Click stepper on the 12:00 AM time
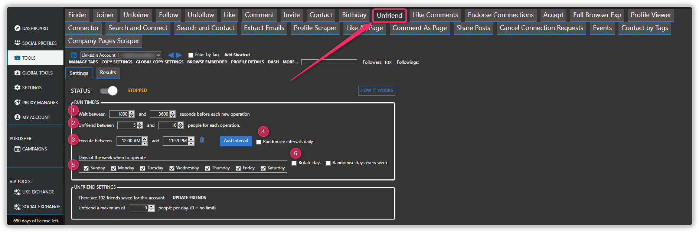This screenshot has width=699, height=232. point(145,141)
